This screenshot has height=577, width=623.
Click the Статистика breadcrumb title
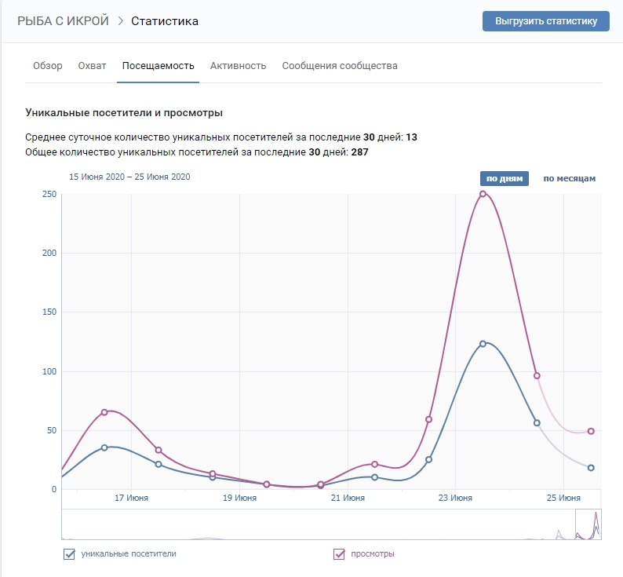click(165, 21)
